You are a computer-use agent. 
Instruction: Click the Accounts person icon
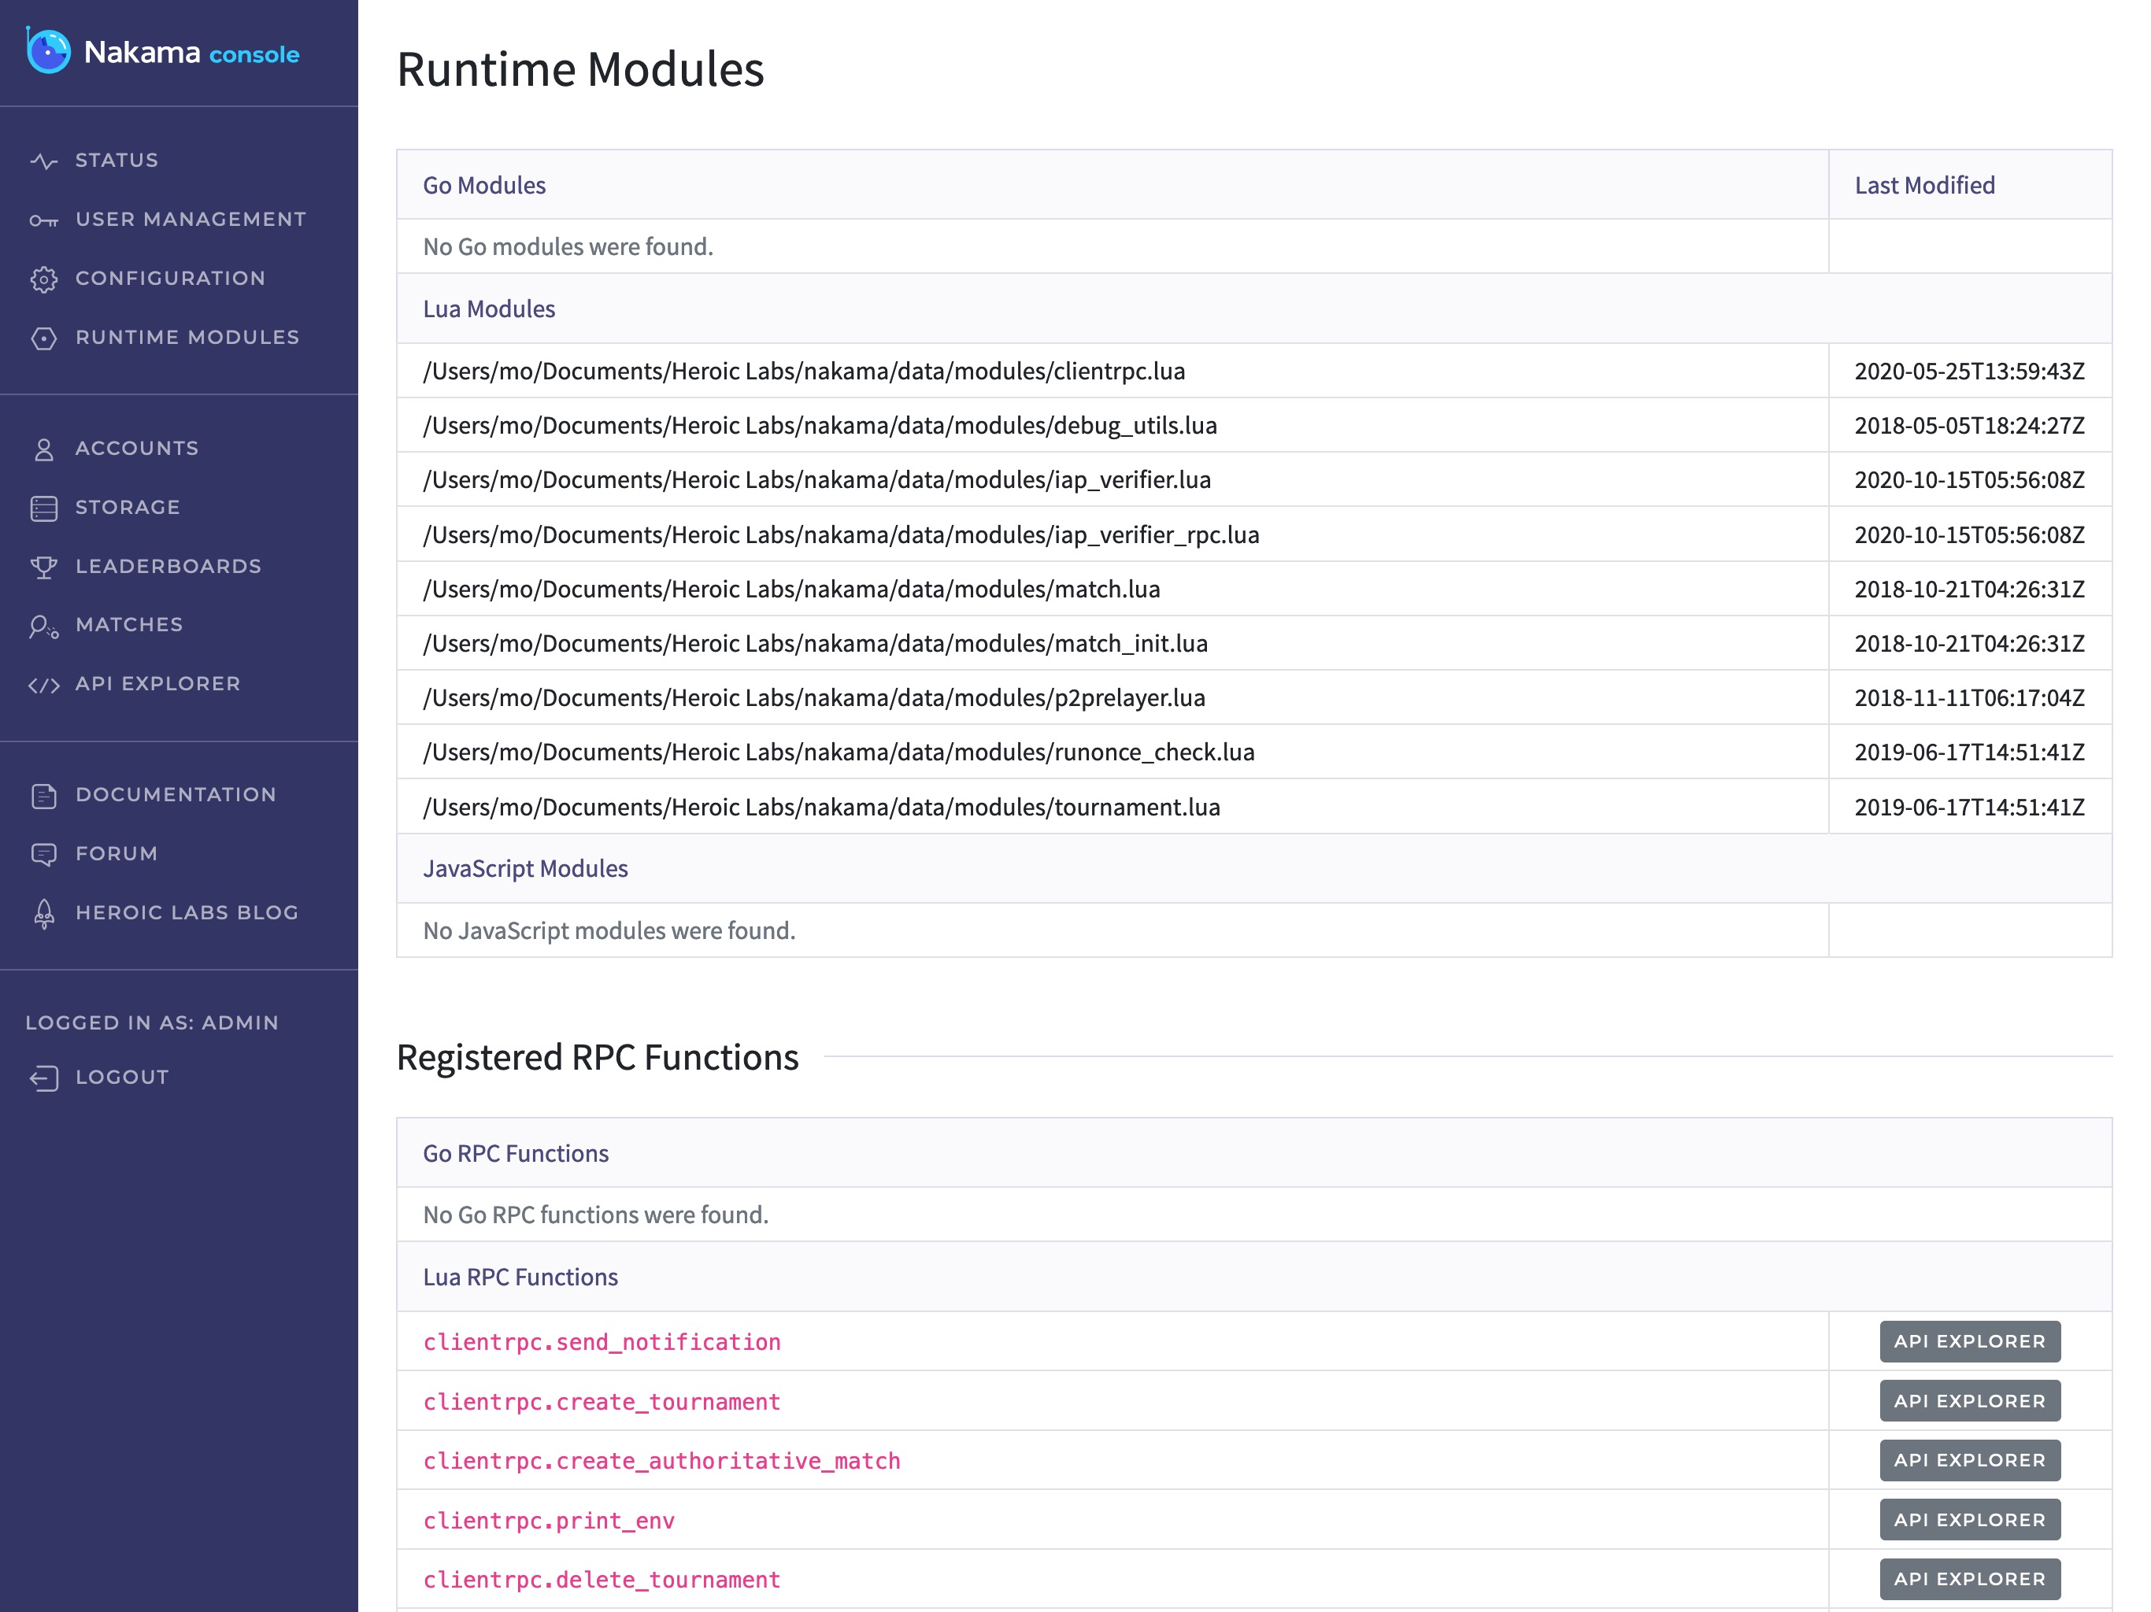click(44, 449)
